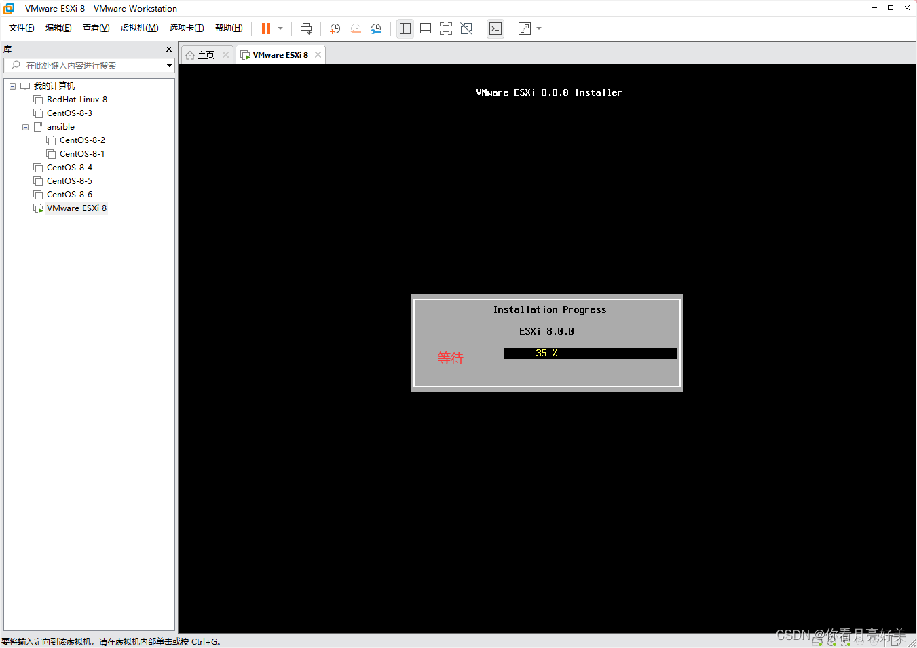Click the ansible folder icon
The width and height of the screenshot is (917, 648).
pos(38,127)
